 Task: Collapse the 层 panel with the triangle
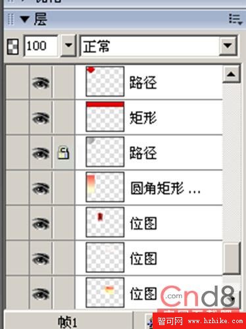click(x=24, y=19)
